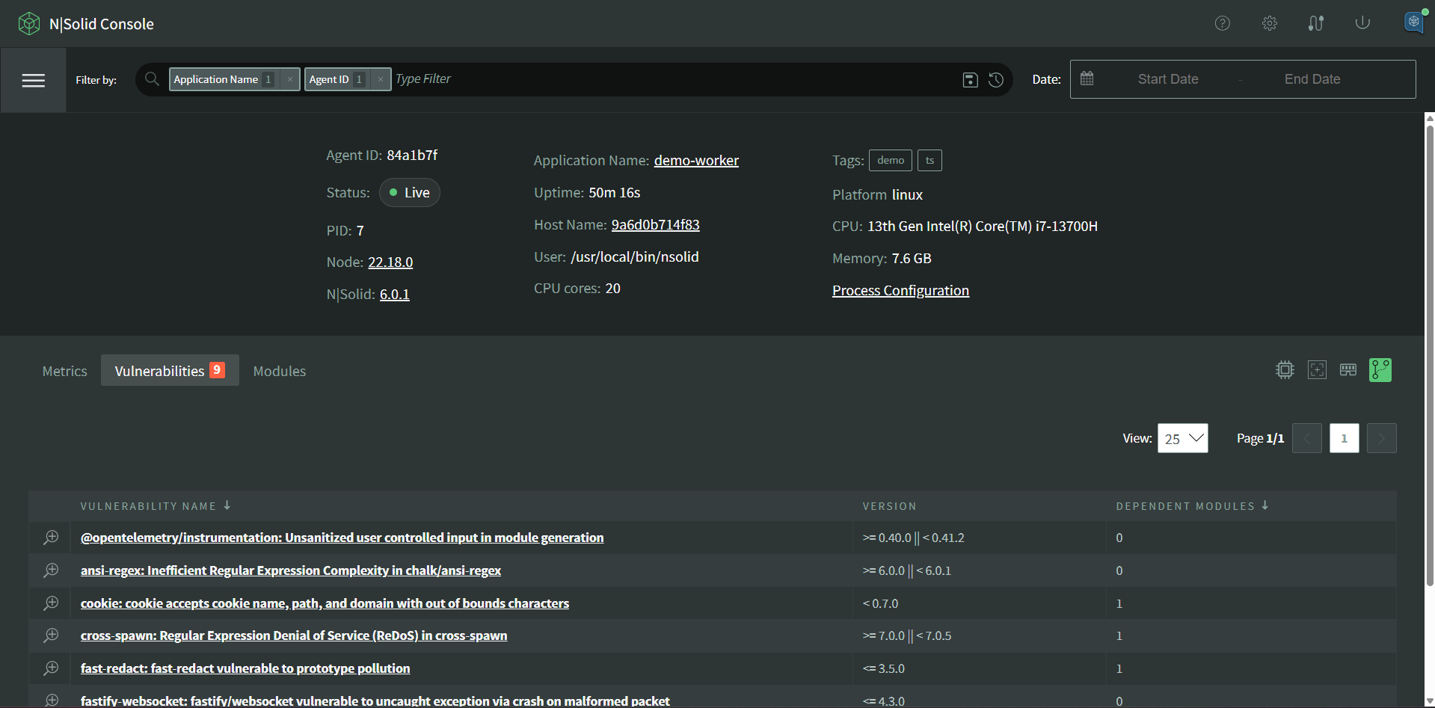Screen dimensions: 1435x708
Task: Open the CPU profile icon in the Vulnerabilities toolbar
Action: (1284, 369)
